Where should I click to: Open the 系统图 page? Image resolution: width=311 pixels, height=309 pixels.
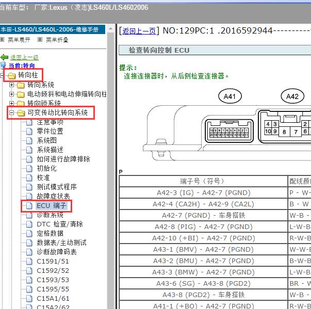click(47, 141)
